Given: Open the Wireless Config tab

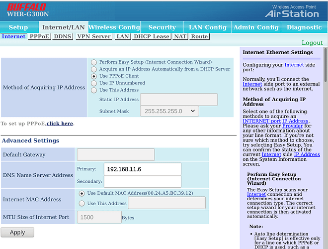Looking at the screenshot, I should coord(114,27).
